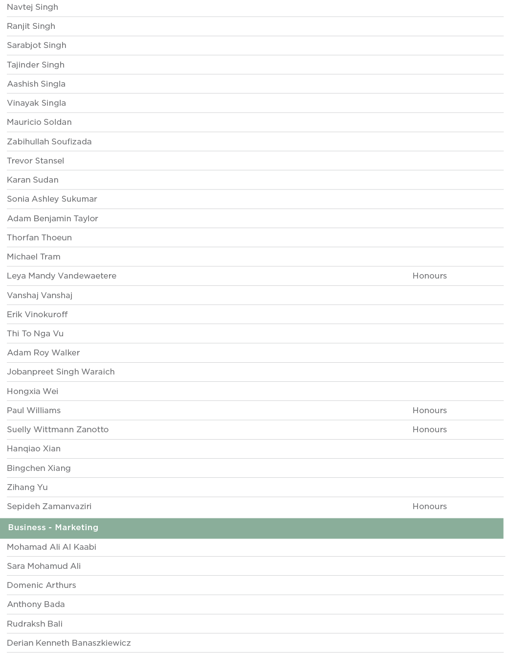Select the Thi To Nga Vu entry
This screenshot has height=655, width=507.
point(35,333)
